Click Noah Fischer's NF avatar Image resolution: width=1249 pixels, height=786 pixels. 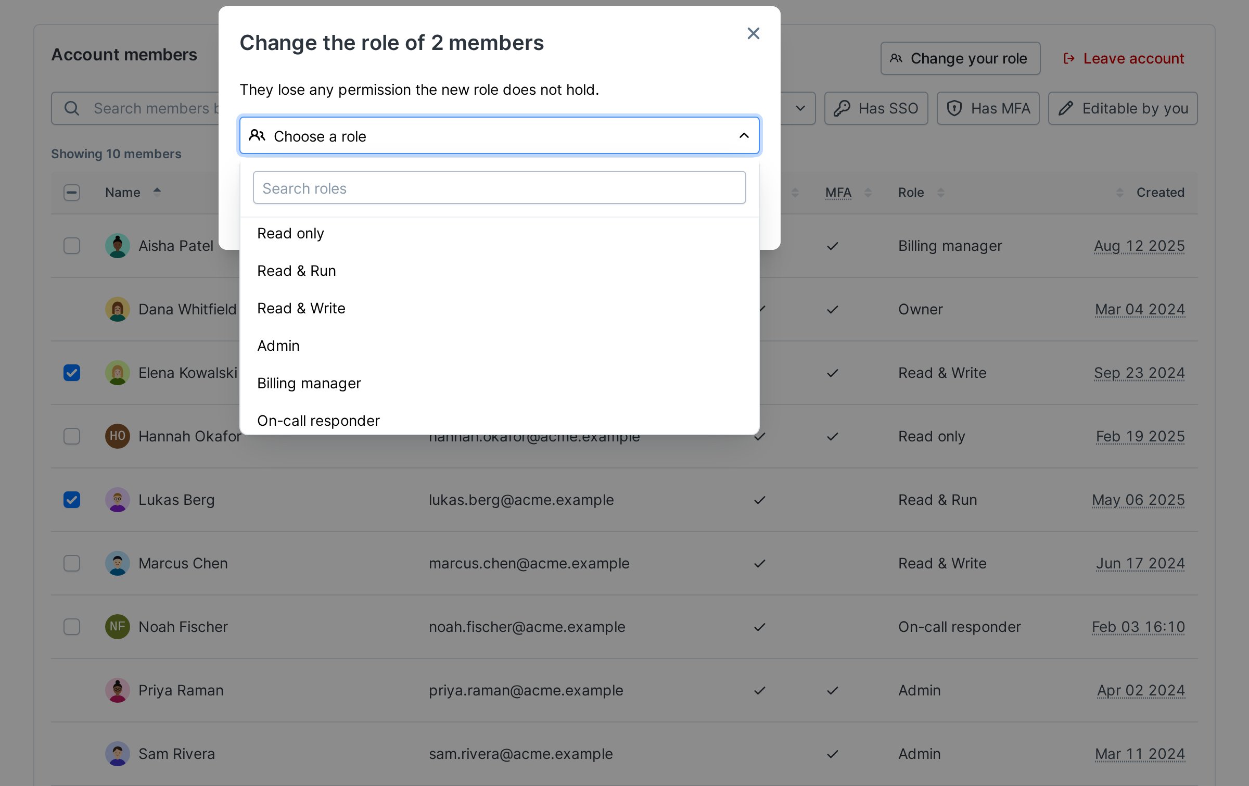118,627
